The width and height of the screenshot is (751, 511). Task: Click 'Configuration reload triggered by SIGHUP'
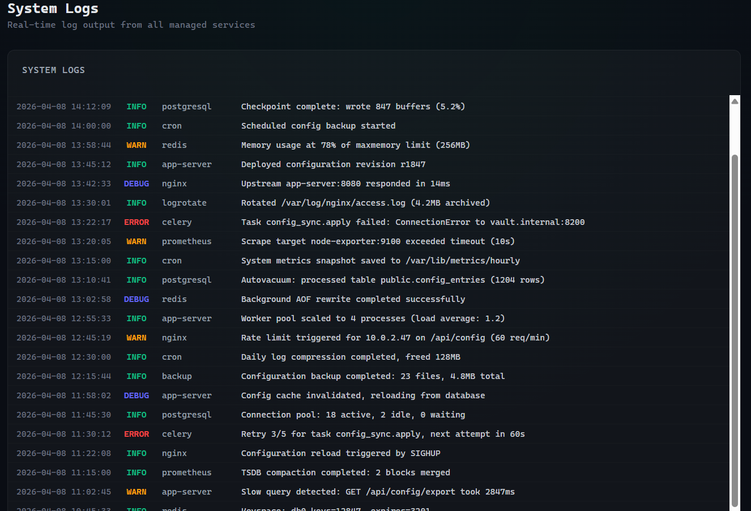[x=340, y=453]
